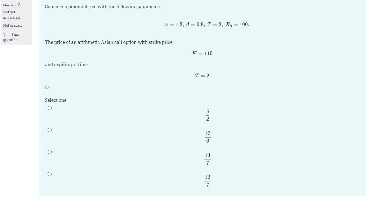Select the 5/2 answer option
This screenshot has height=197, width=366.
(x=50, y=108)
